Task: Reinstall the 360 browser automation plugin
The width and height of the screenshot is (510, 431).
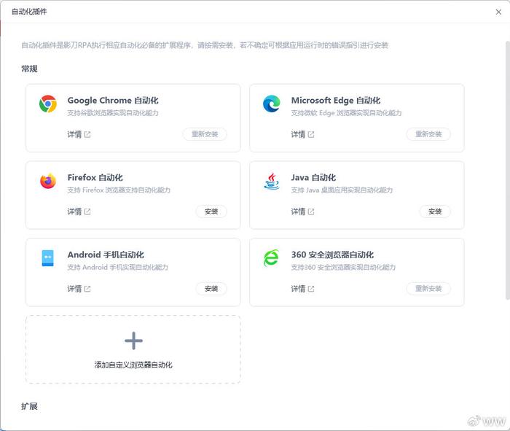Action: pos(428,288)
